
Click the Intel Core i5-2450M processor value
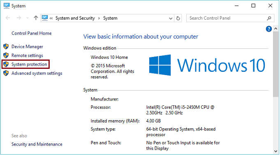[180, 110]
